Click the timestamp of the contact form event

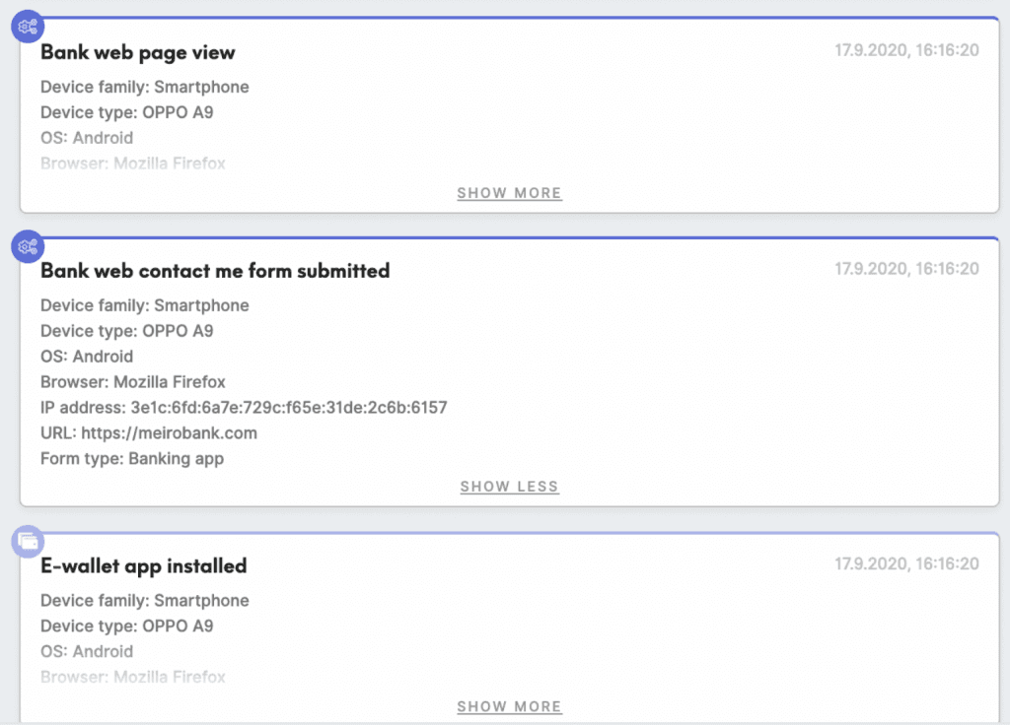point(908,268)
